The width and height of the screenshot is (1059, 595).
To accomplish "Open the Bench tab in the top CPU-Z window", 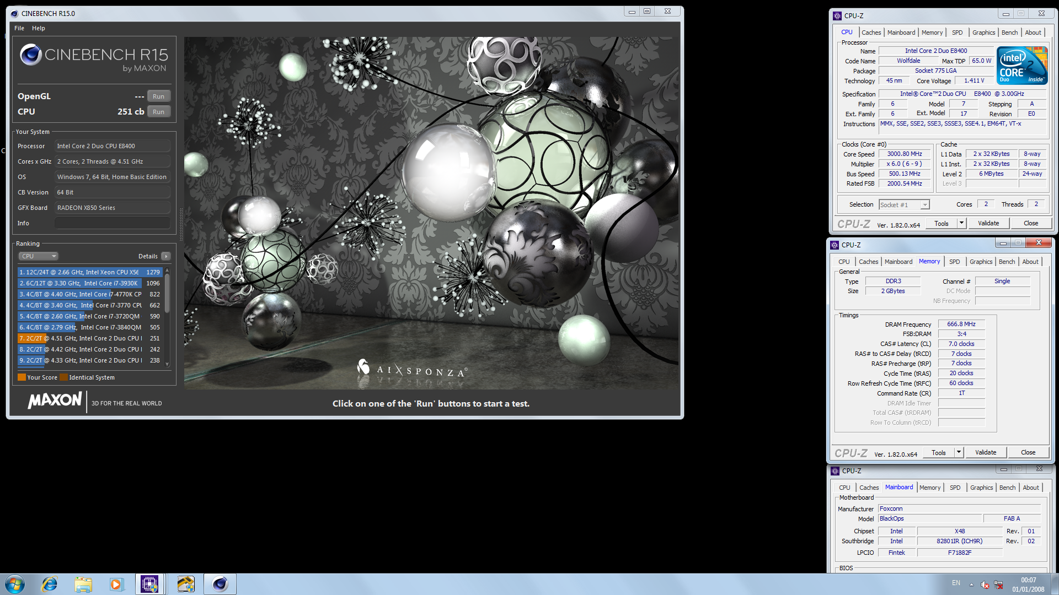I will (x=1010, y=33).
